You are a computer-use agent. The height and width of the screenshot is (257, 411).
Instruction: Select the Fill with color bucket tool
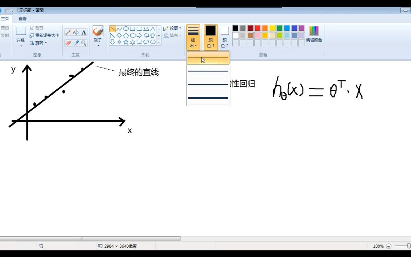(75, 32)
